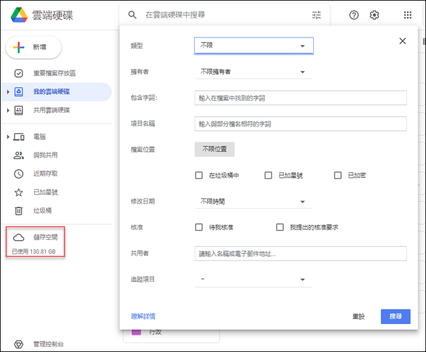Check the 已加密 checkbox
Screen dimensions: 426x352
pyautogui.click(x=338, y=175)
